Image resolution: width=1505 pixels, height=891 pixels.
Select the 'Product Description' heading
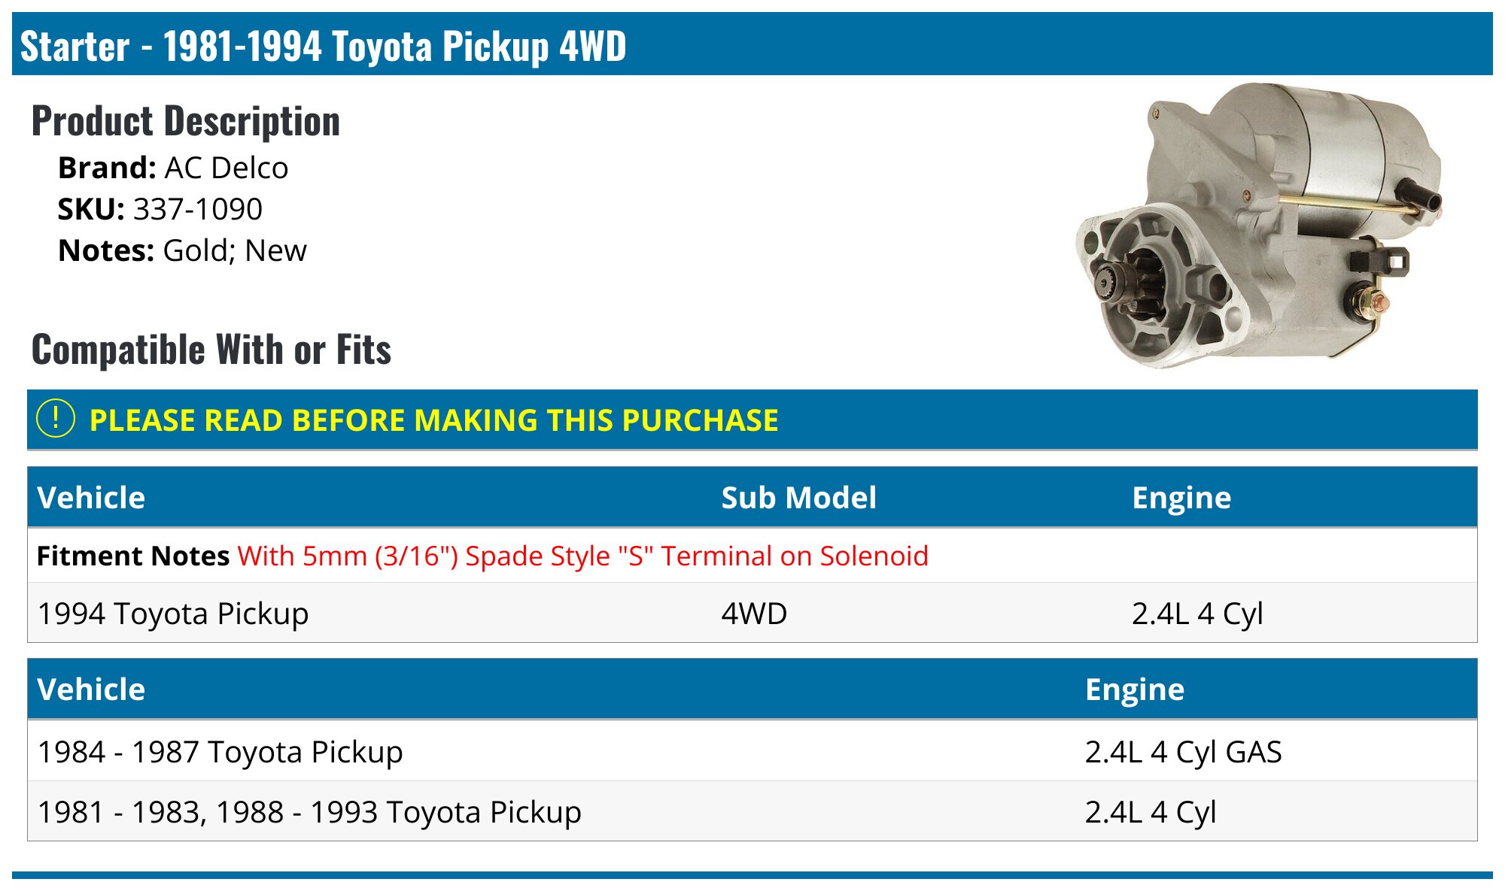pyautogui.click(x=186, y=121)
